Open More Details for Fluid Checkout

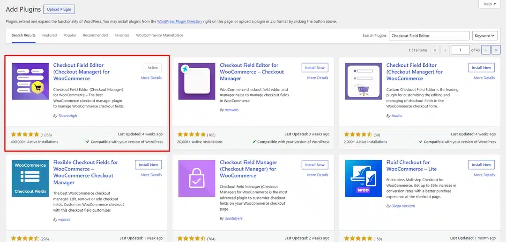(x=484, y=175)
